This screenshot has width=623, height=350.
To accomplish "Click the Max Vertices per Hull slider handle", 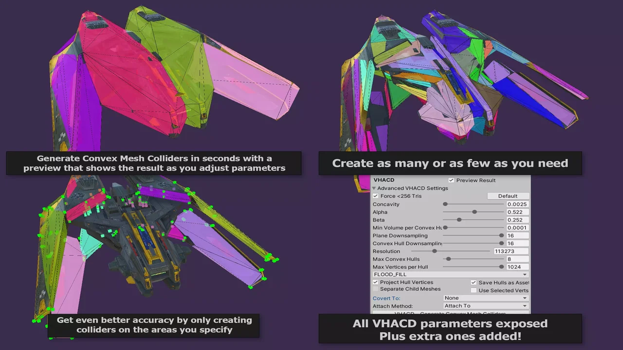I will (x=501, y=267).
